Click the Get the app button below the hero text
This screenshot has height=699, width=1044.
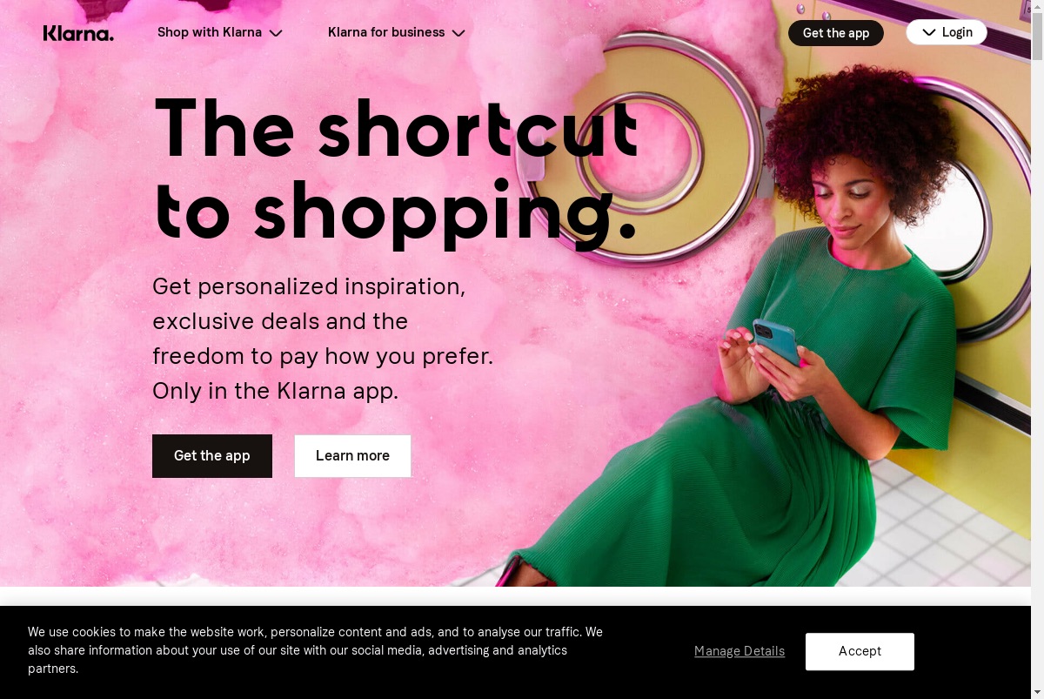[x=212, y=456]
